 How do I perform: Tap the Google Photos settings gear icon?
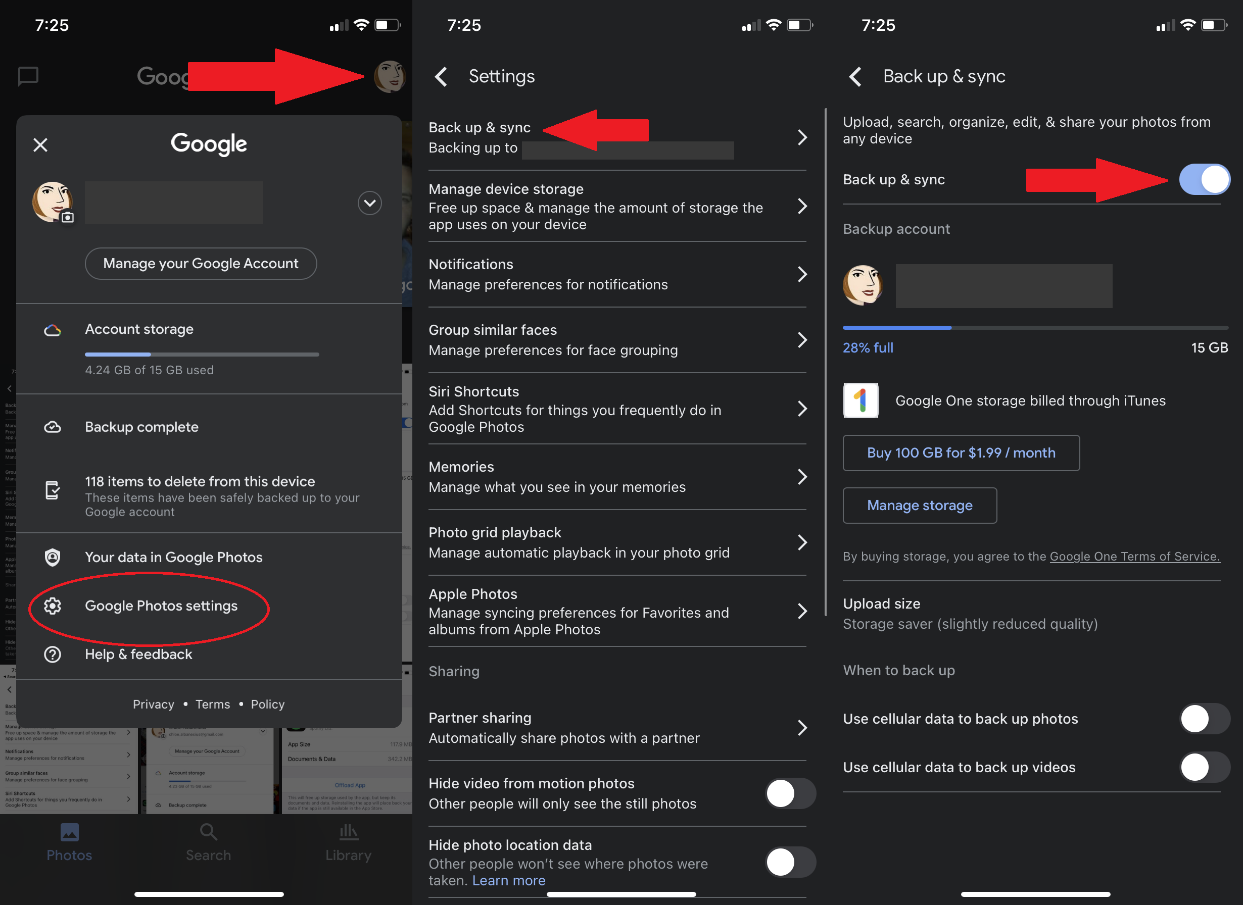click(52, 605)
